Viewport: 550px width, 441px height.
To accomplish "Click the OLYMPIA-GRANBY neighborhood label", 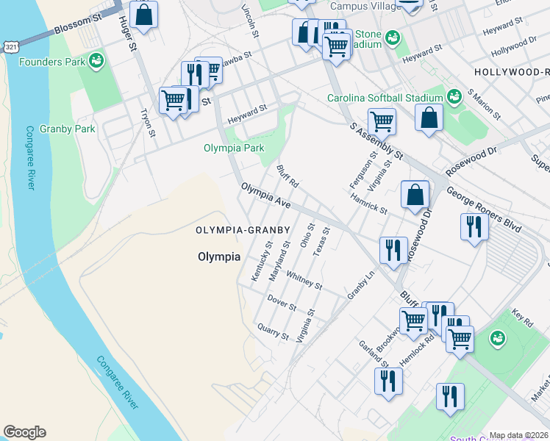I will coord(243,230).
